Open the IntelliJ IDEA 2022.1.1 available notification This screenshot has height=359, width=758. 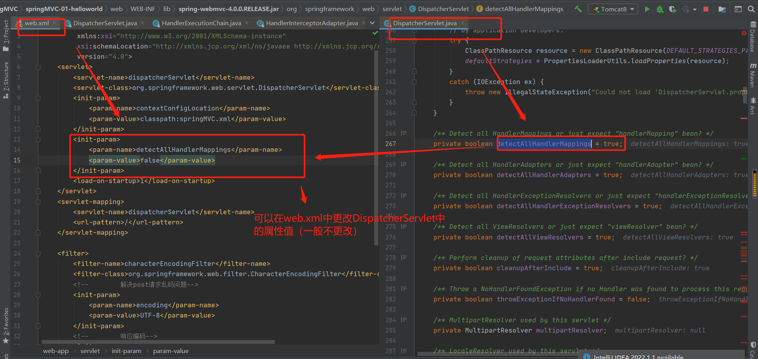(638, 356)
